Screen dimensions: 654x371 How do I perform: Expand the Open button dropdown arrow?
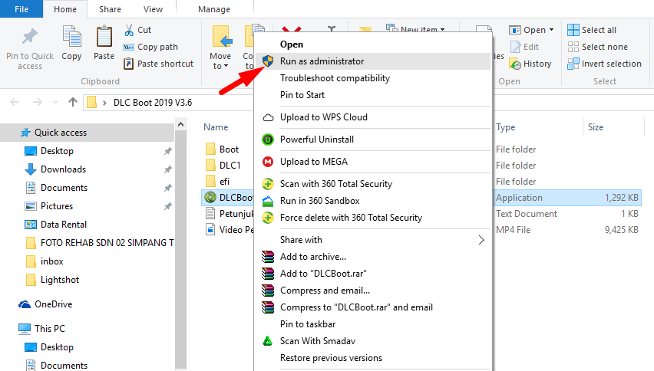coord(551,30)
